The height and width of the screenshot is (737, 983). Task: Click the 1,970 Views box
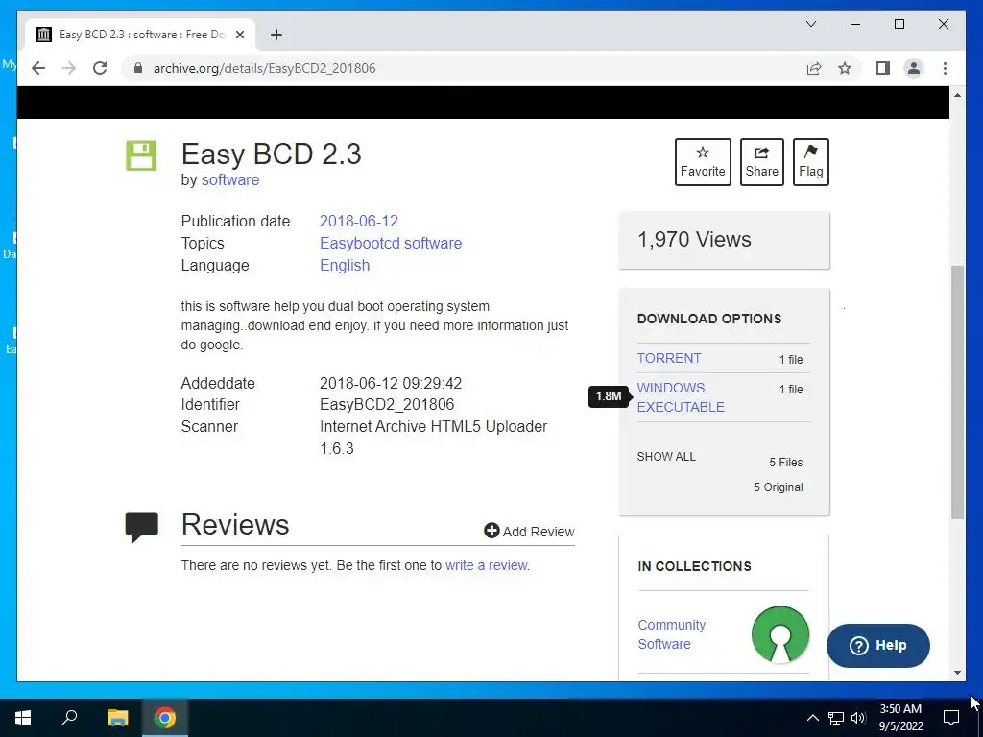(x=724, y=240)
